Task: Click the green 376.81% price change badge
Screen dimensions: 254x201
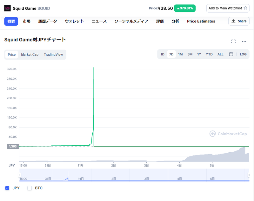Action: click(x=185, y=8)
